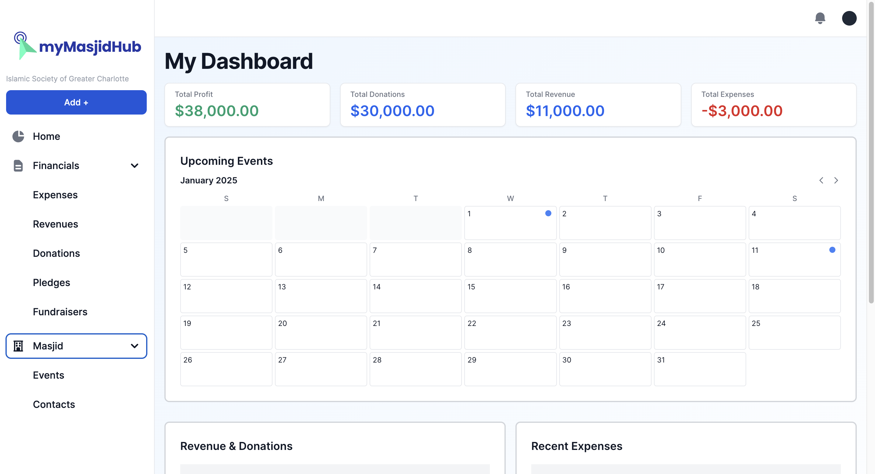Open the Pledges page
Screen dimensions: 875x474
click(x=76, y=282)
